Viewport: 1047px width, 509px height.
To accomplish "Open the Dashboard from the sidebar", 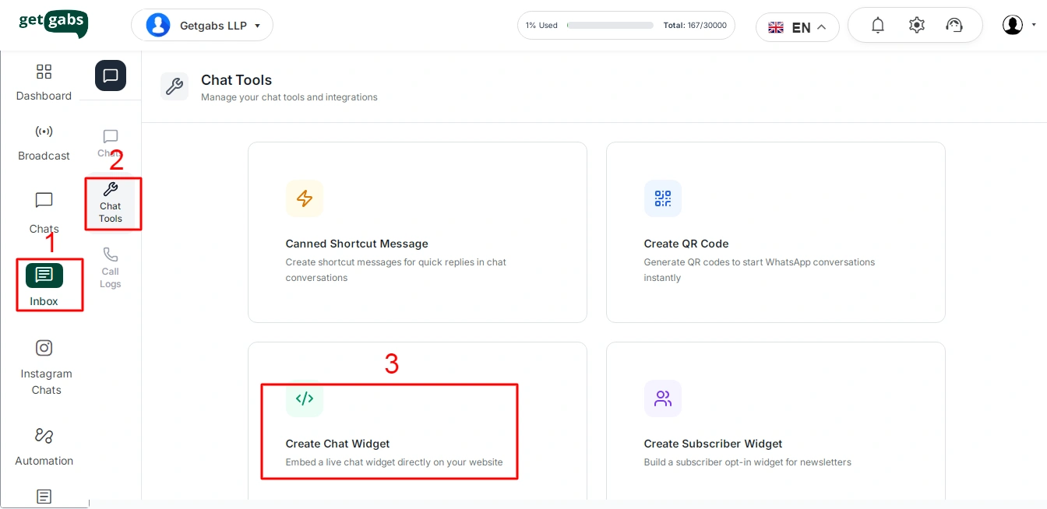I will point(44,82).
